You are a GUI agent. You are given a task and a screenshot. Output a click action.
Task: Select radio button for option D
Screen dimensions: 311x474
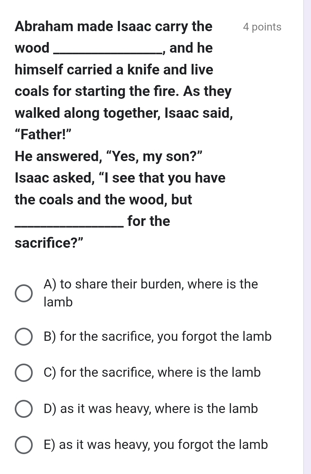pyautogui.click(x=24, y=409)
